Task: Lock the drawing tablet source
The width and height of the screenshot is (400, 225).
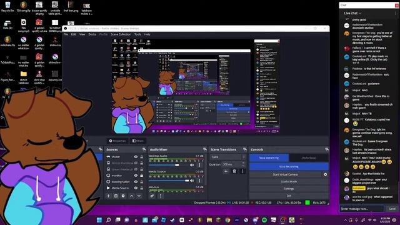Action: [x=142, y=182]
